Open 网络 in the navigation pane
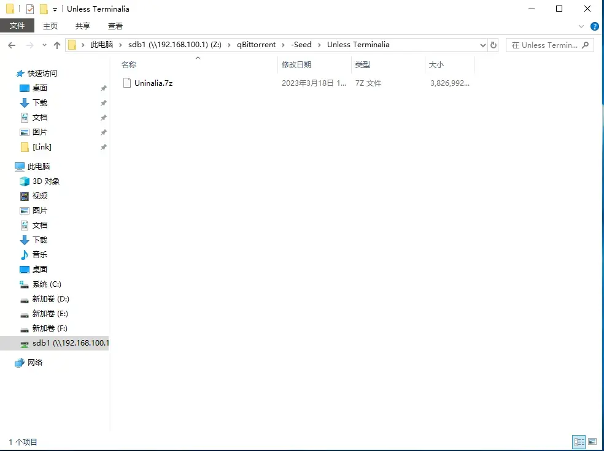Viewport: 604px width, 451px height. (x=34, y=363)
